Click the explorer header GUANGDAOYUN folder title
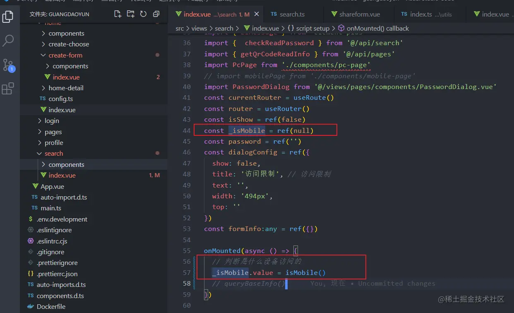514x313 pixels. [x=59, y=14]
